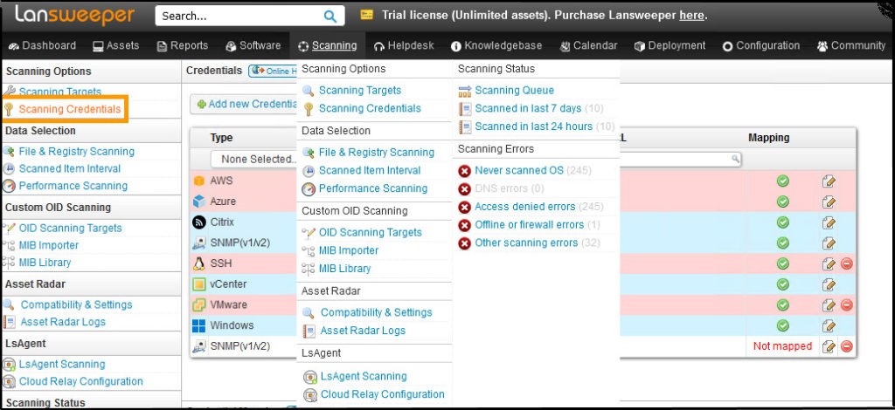Click the AWS credential type icon

pyautogui.click(x=198, y=181)
